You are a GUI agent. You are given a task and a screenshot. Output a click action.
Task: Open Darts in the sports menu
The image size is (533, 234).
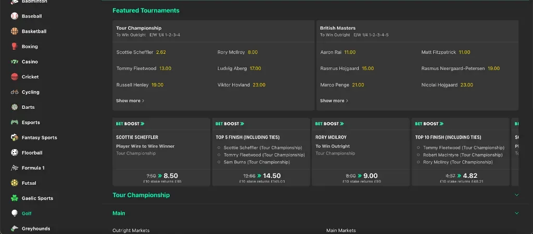[x=28, y=107]
